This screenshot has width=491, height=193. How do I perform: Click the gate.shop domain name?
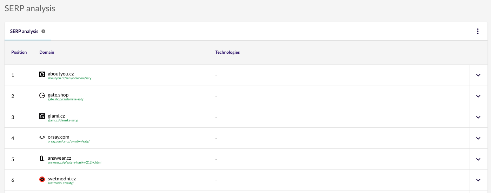coord(58,95)
